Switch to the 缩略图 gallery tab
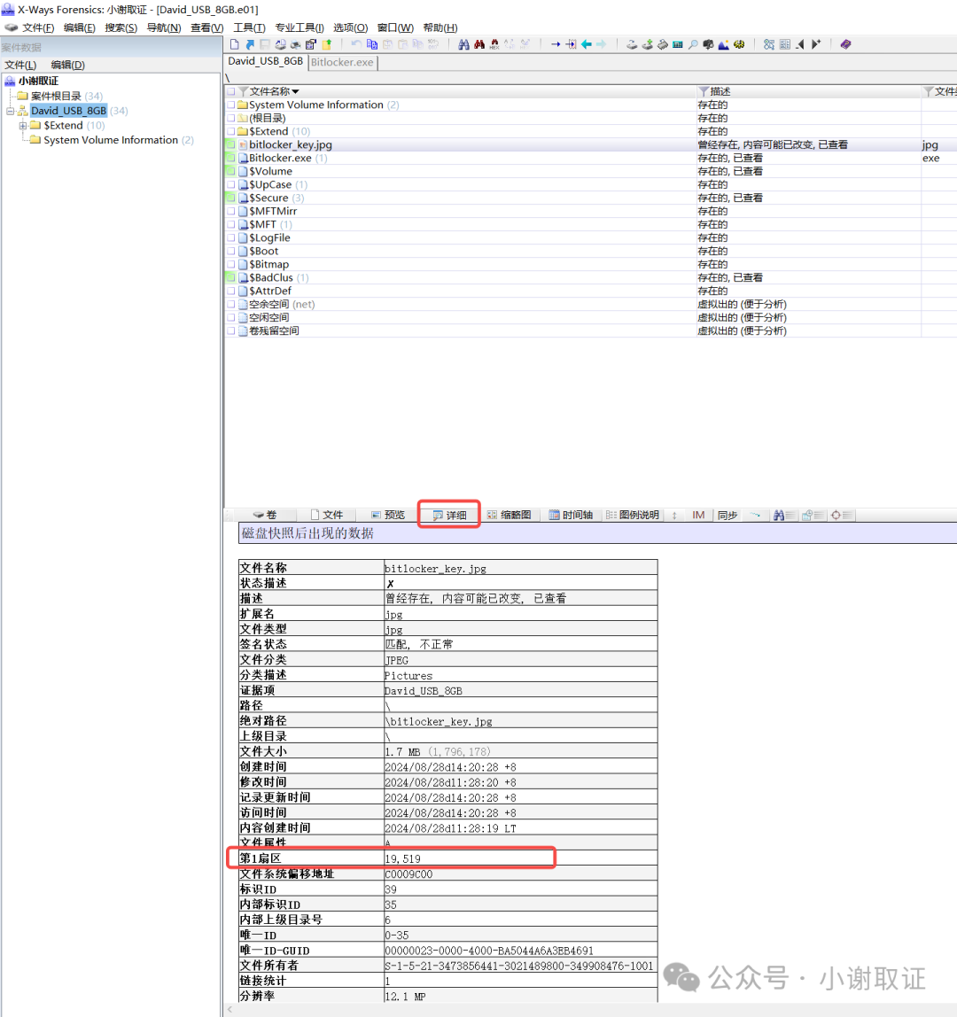Viewport: 957px width, 1017px height. coord(510,515)
